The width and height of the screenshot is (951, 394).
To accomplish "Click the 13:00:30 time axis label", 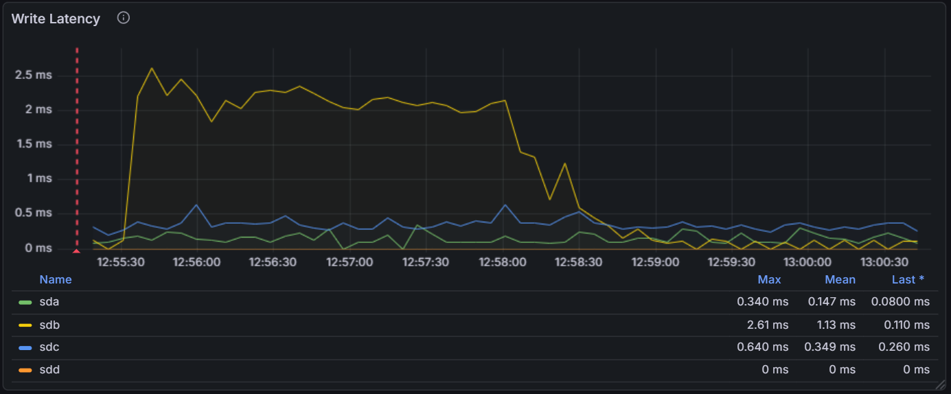I will coord(885,262).
